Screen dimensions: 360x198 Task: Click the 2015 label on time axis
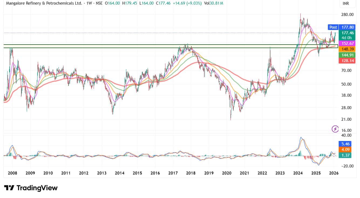pos(137,173)
